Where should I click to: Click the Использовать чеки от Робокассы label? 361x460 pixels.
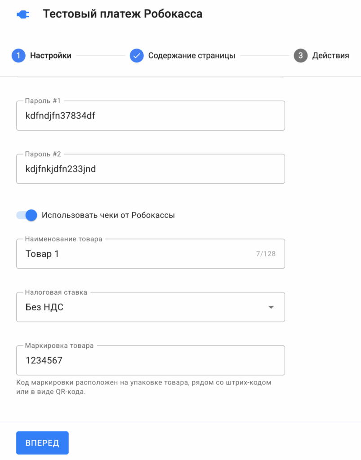(108, 215)
